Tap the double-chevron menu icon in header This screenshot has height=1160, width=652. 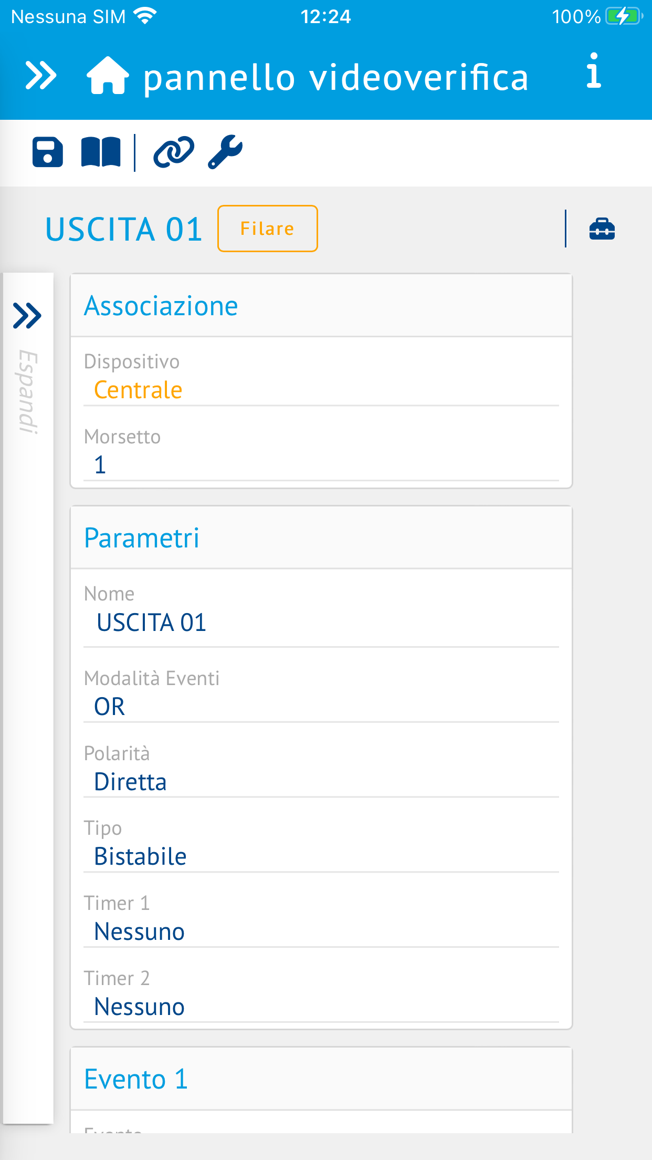pyautogui.click(x=41, y=76)
